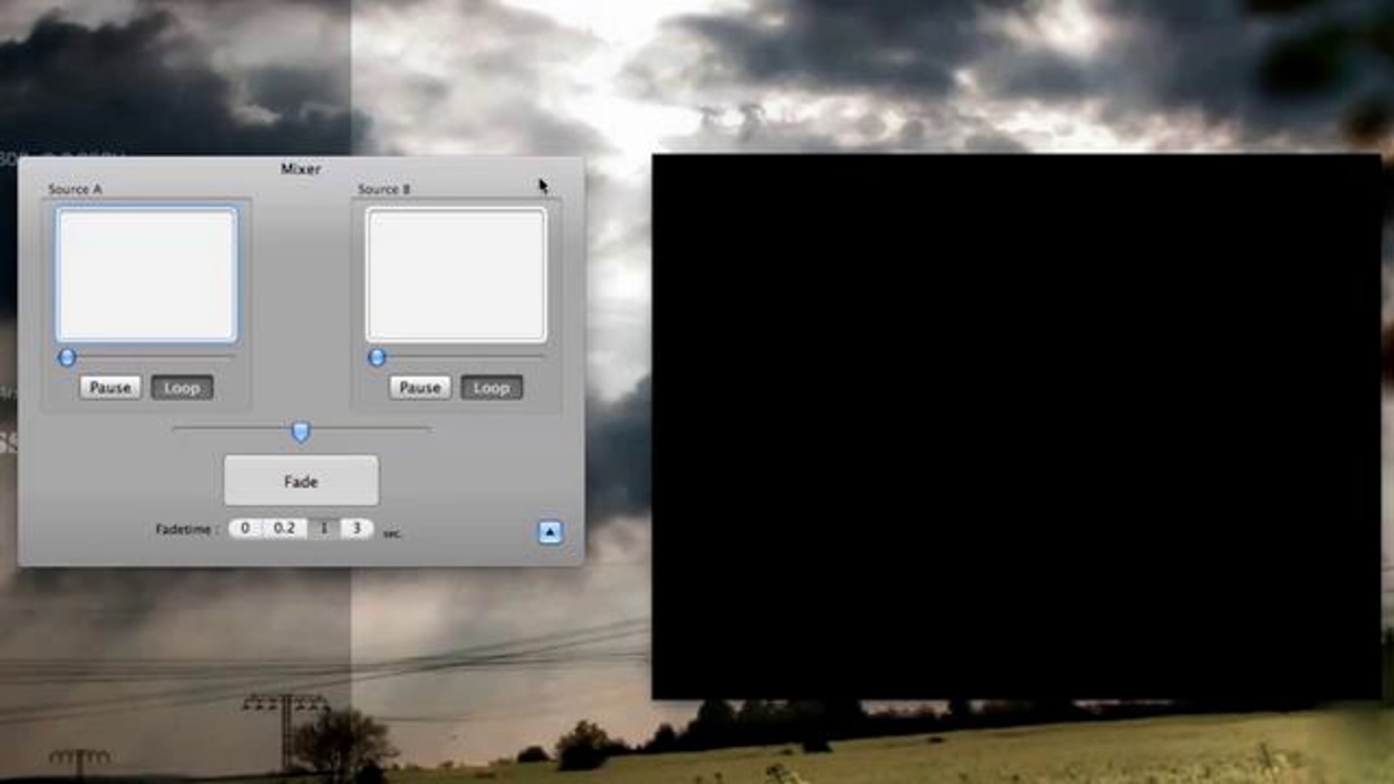Focus the black video output window
Viewport: 1394px width, 784px height.
(1016, 427)
